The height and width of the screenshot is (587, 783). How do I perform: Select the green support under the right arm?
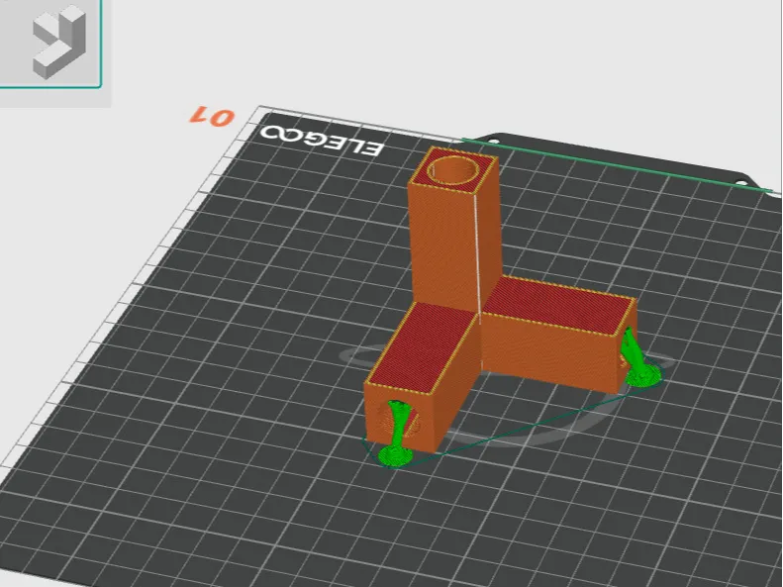(x=639, y=358)
